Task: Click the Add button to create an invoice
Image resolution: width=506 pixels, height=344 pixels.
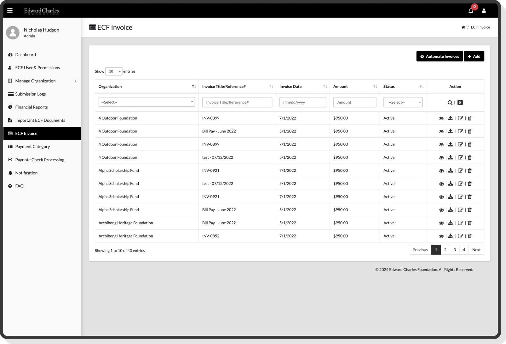Action: pyautogui.click(x=474, y=56)
